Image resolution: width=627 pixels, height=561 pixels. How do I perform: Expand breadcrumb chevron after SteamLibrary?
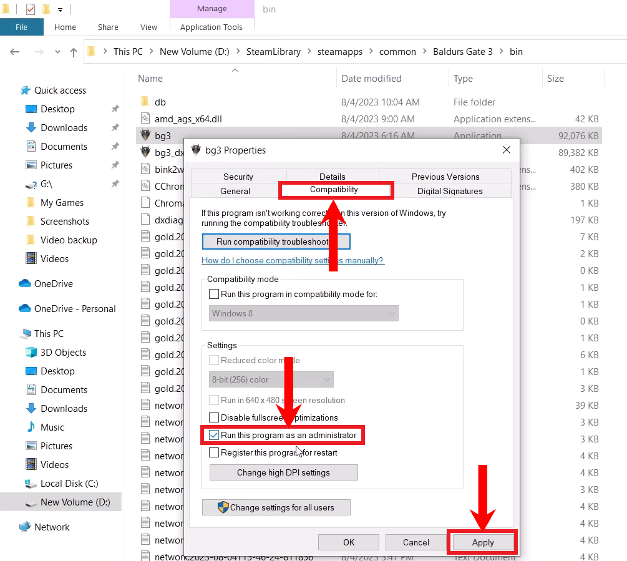click(309, 52)
